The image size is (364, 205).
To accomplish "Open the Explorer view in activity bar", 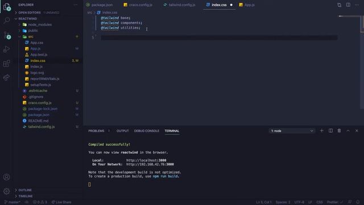I will [7, 7].
